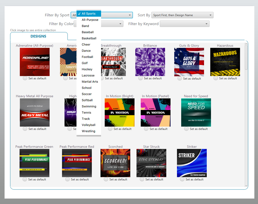Click the Striker design image
This screenshot has height=204, width=258.
point(192,163)
